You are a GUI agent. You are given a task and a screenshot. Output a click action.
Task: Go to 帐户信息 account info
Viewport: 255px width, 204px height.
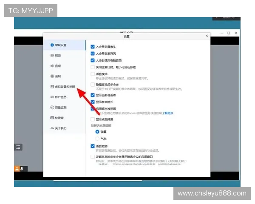65,97
